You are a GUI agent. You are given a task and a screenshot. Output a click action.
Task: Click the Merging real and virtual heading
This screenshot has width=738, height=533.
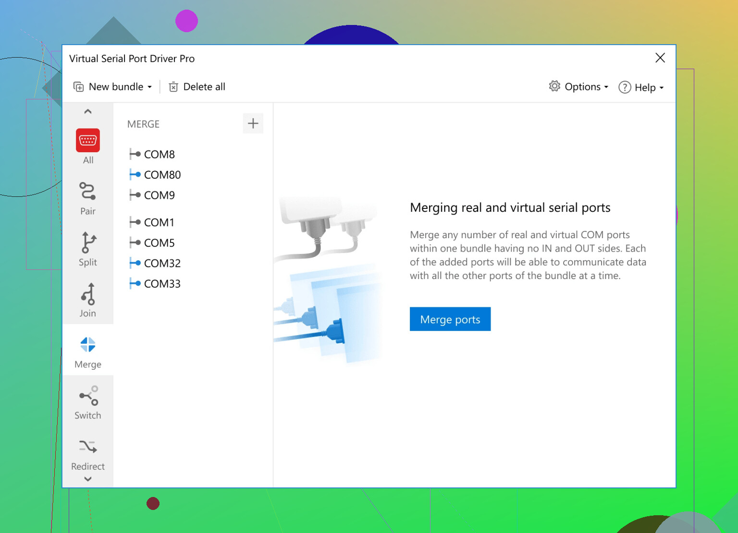tap(510, 207)
